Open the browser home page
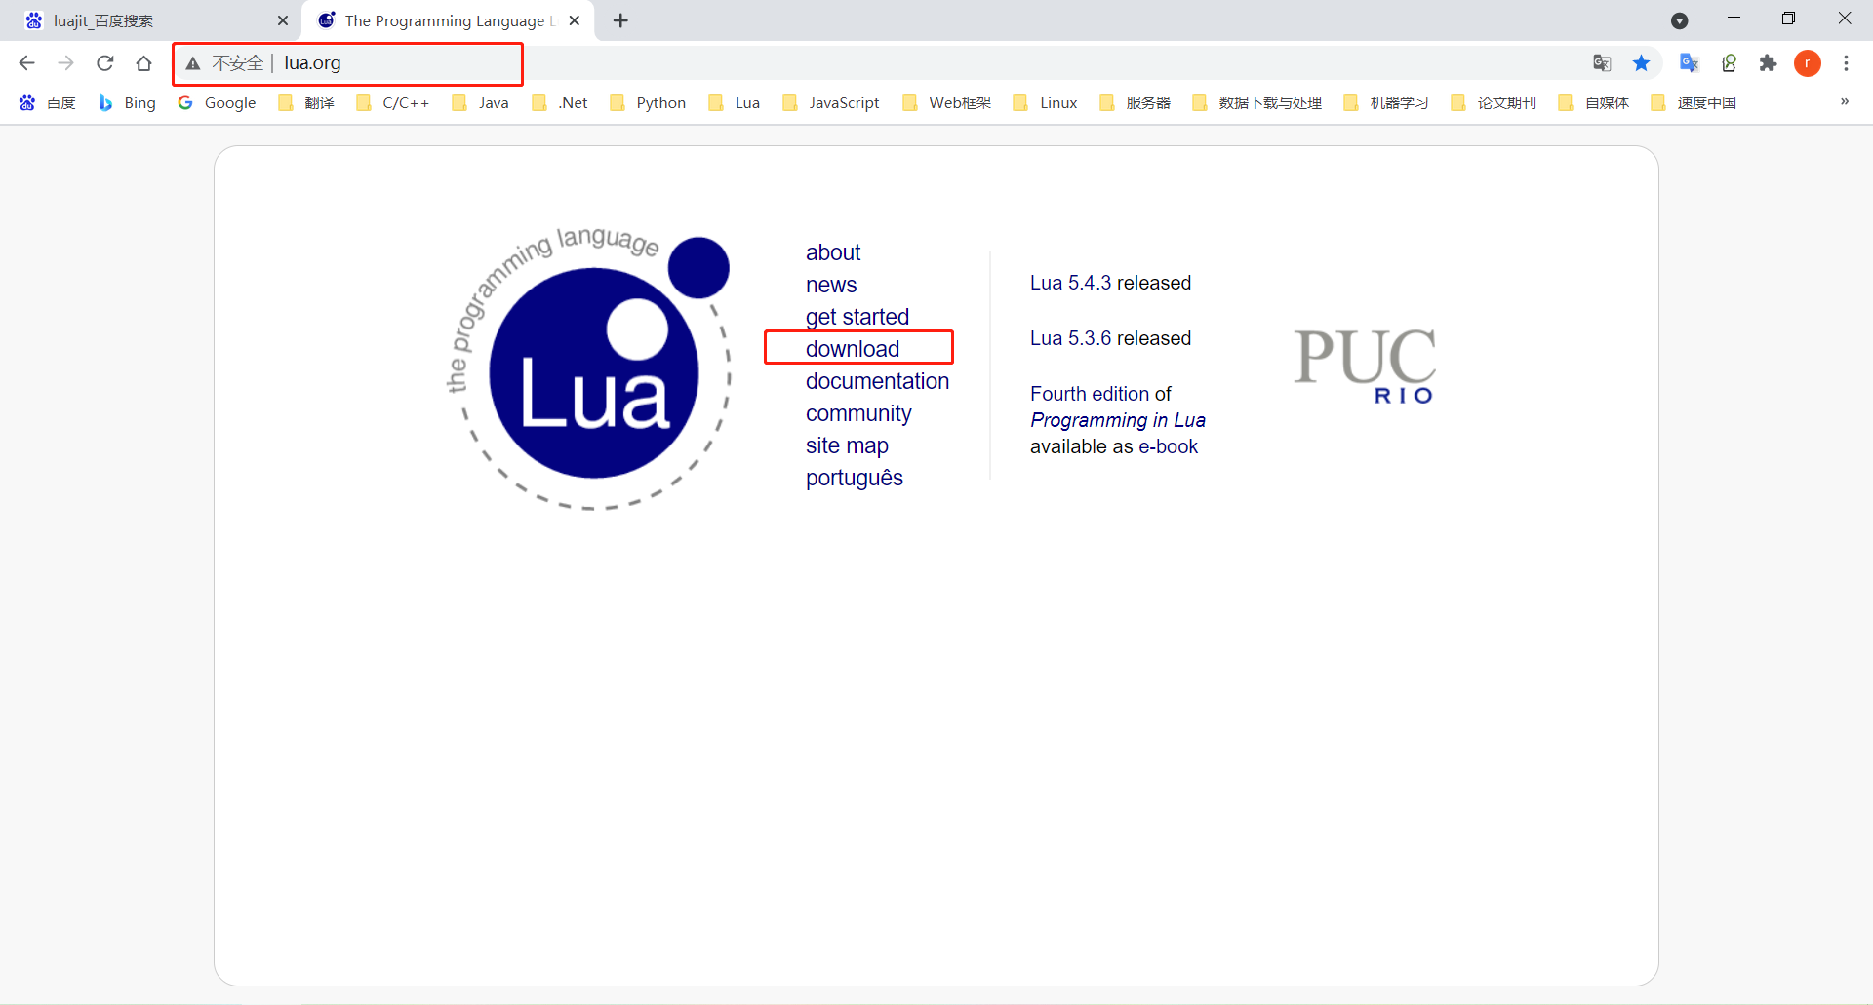1873x1005 pixels. 143,62
